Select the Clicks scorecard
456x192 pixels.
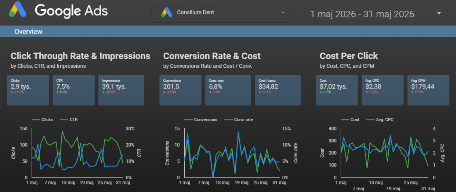(28, 90)
